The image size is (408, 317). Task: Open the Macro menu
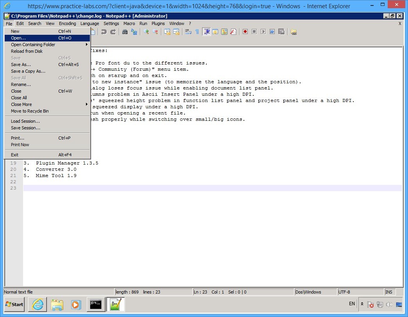[129, 23]
